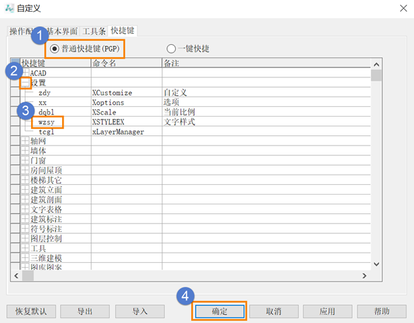Image resolution: width=414 pixels, height=323 pixels.
Task: Click the 快捷键 column header
Action: click(56, 63)
